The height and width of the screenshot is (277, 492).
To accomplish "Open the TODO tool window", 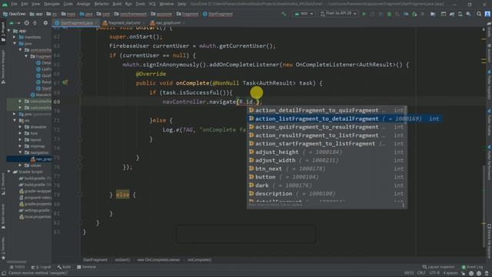I will (x=17, y=267).
